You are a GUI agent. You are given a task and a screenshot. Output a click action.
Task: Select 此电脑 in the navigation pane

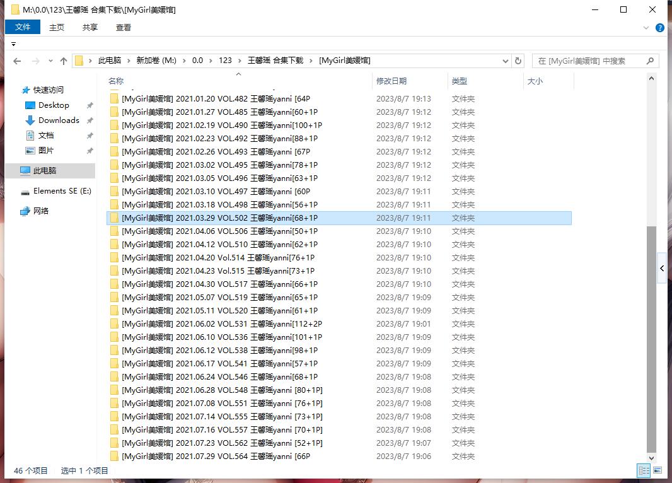click(50, 171)
